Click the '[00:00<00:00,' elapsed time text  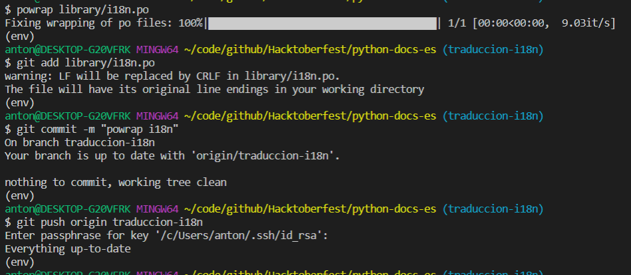point(511,23)
